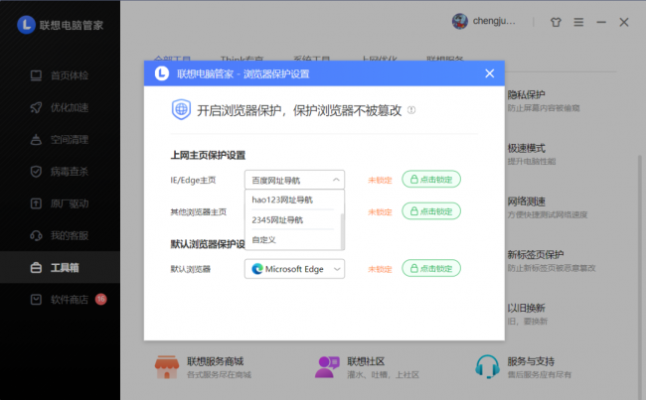This screenshot has height=400, width=646.
Task: Select 工具箱 label in the sidebar
Action: [65, 267]
